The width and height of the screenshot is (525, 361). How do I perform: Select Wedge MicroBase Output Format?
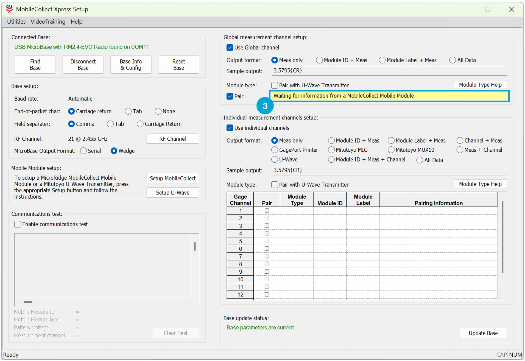pos(114,151)
